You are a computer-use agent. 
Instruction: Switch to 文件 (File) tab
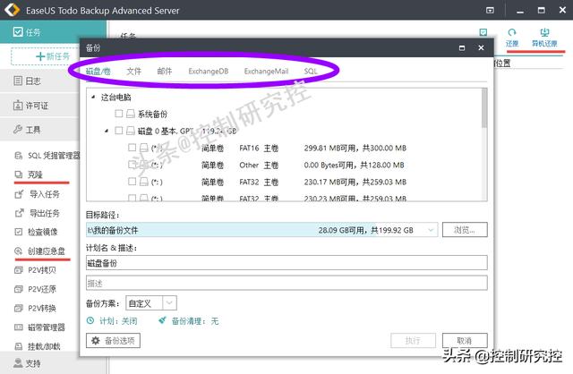click(133, 72)
